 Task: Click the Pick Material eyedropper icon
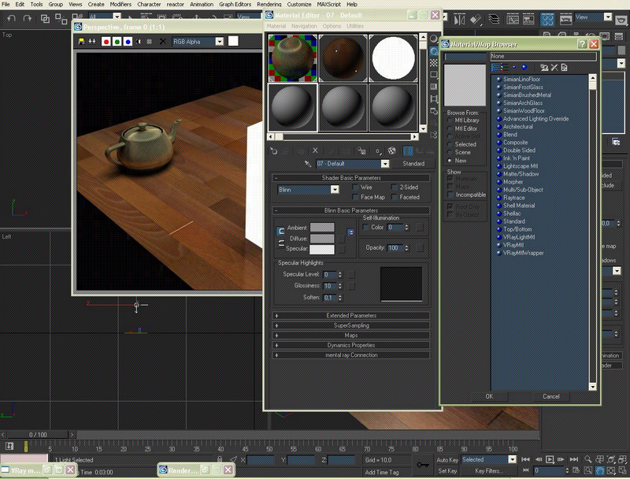[x=308, y=164]
